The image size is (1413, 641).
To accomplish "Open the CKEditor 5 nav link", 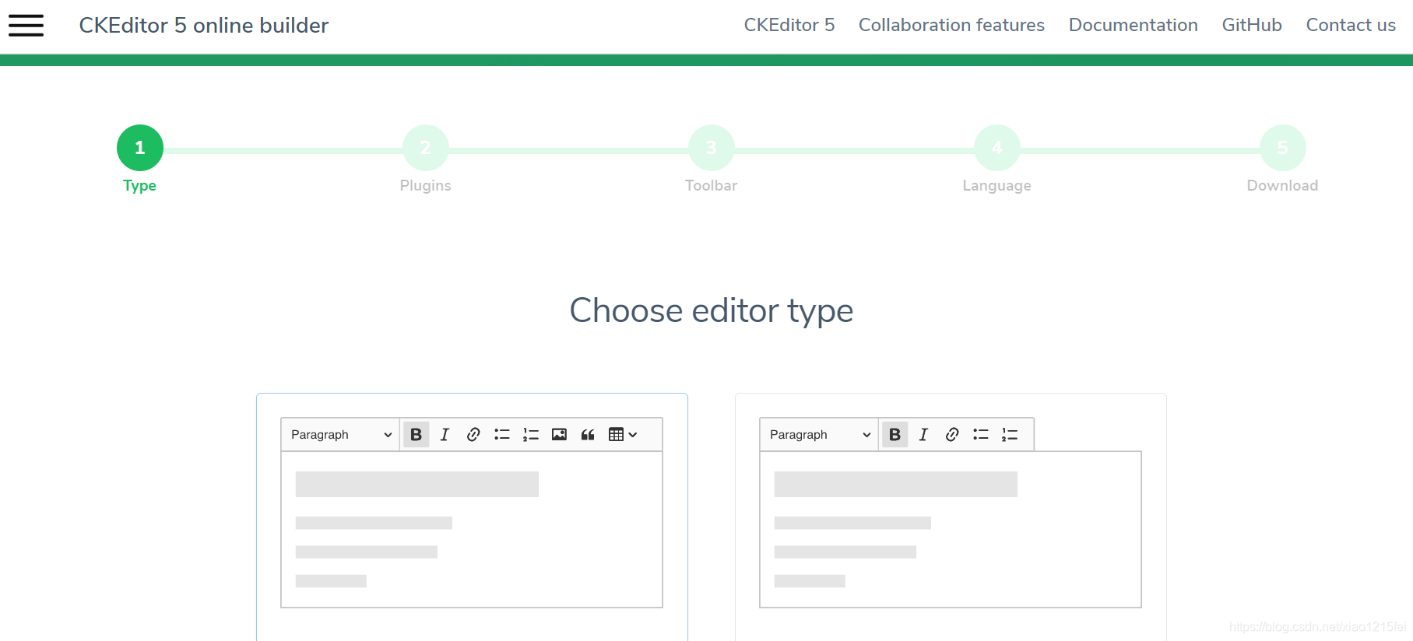I will click(x=789, y=25).
